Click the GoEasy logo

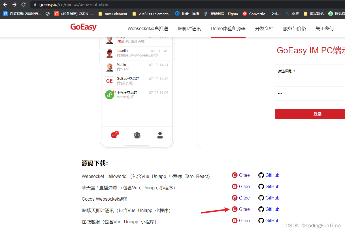click(x=84, y=27)
